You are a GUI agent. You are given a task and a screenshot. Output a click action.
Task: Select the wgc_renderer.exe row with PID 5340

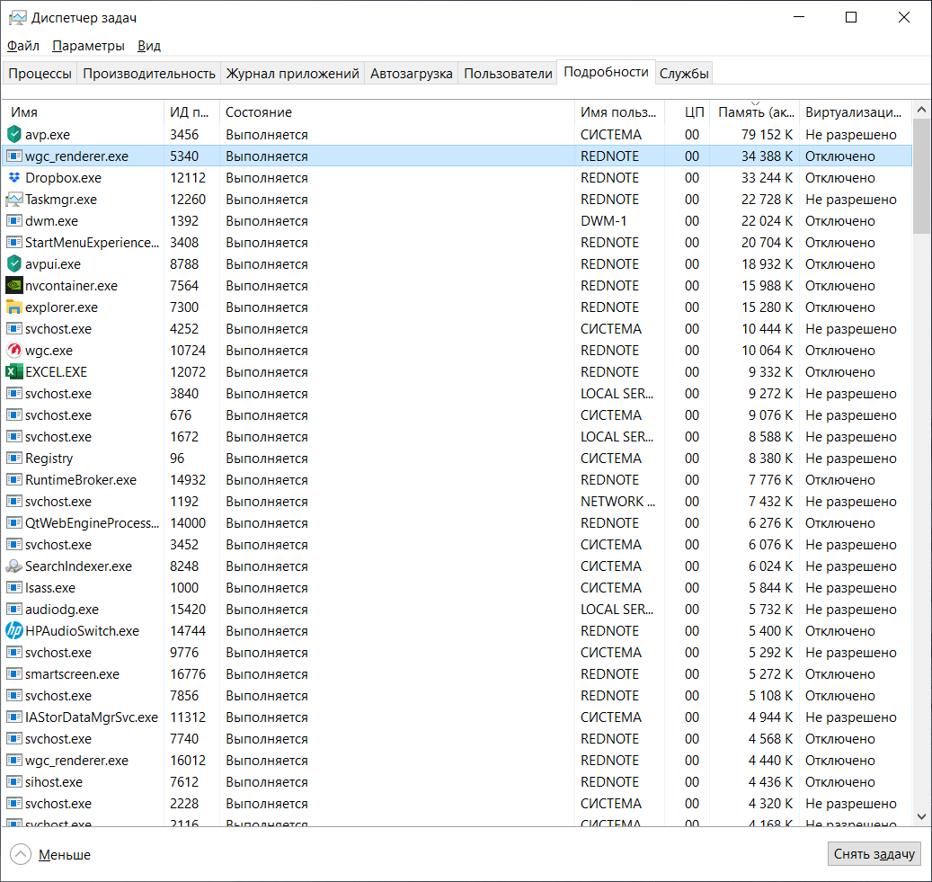tap(457, 156)
